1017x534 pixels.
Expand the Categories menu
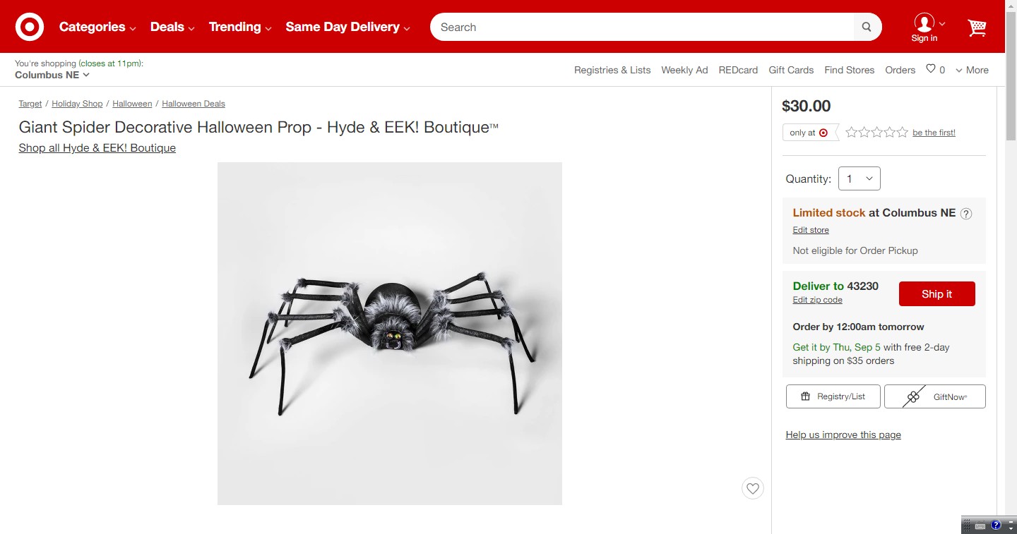(97, 27)
